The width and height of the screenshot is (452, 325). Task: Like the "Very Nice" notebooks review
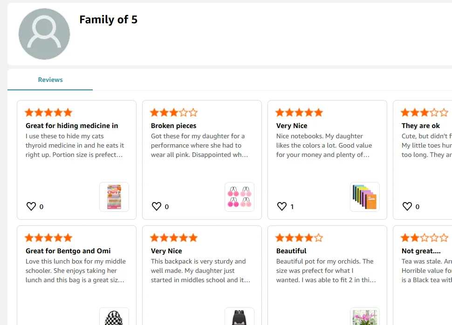pos(282,206)
